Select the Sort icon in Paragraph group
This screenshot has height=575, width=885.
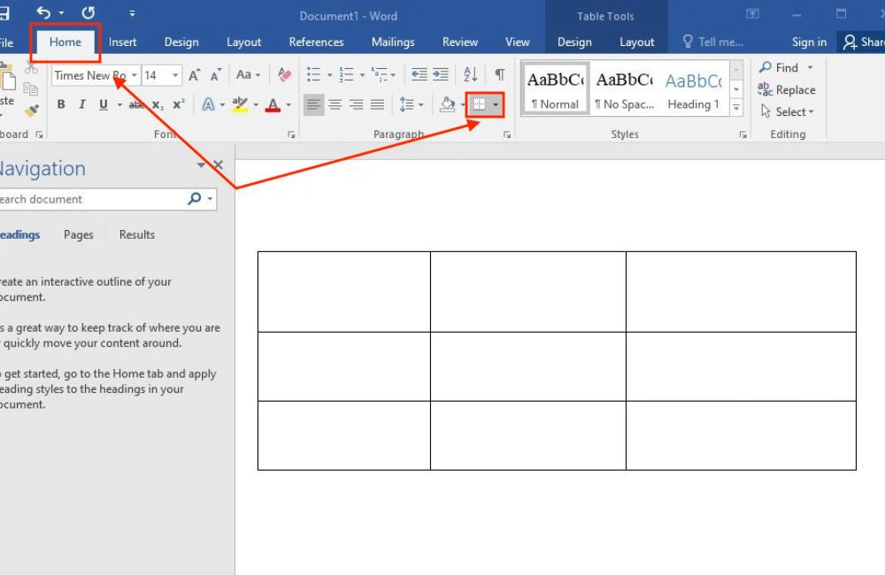coord(470,74)
